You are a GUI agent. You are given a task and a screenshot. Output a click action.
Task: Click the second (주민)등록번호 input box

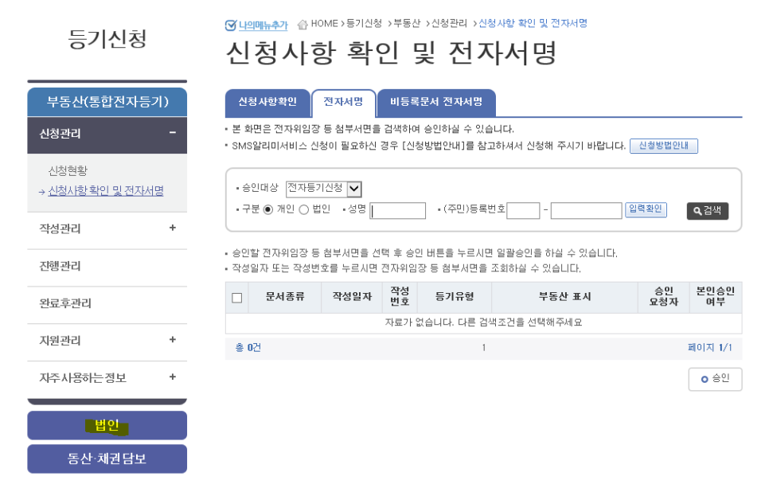click(x=586, y=211)
